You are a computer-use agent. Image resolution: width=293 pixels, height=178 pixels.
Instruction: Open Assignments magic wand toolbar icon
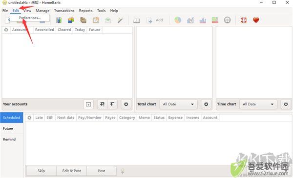coord(120,20)
